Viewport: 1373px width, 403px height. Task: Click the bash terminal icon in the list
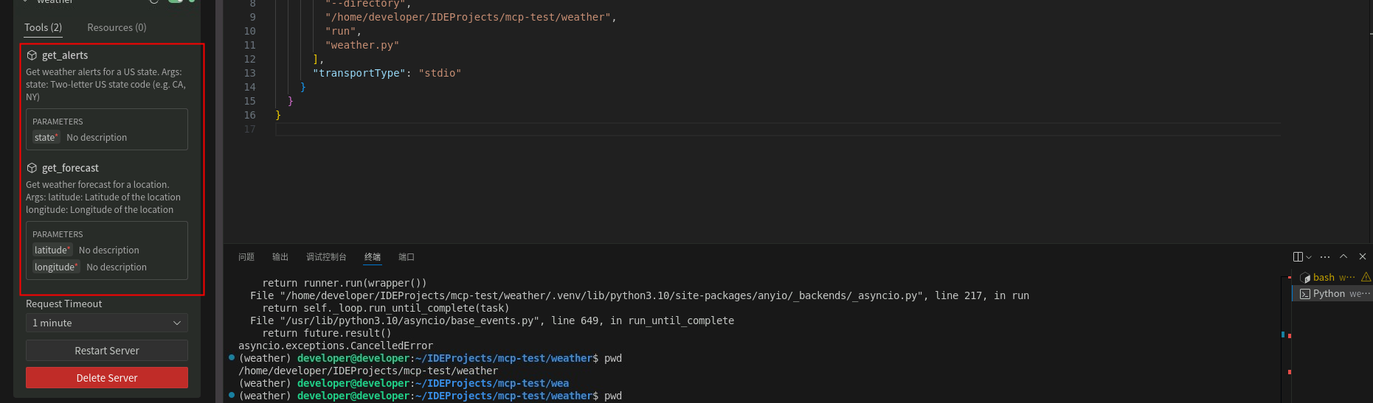[x=1305, y=278]
